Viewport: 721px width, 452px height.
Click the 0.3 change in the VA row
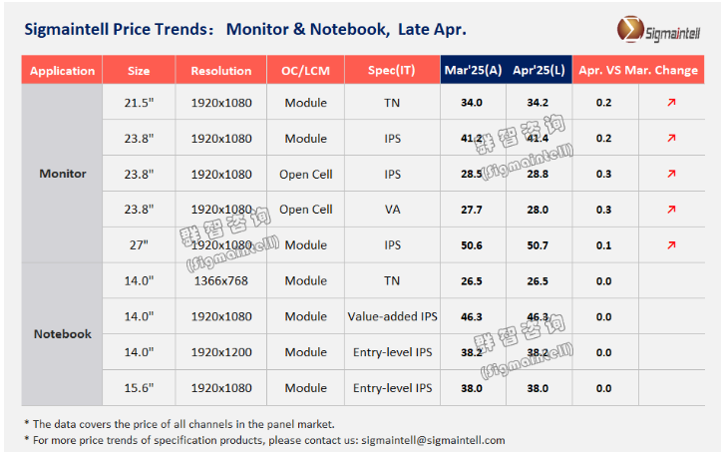tap(603, 210)
